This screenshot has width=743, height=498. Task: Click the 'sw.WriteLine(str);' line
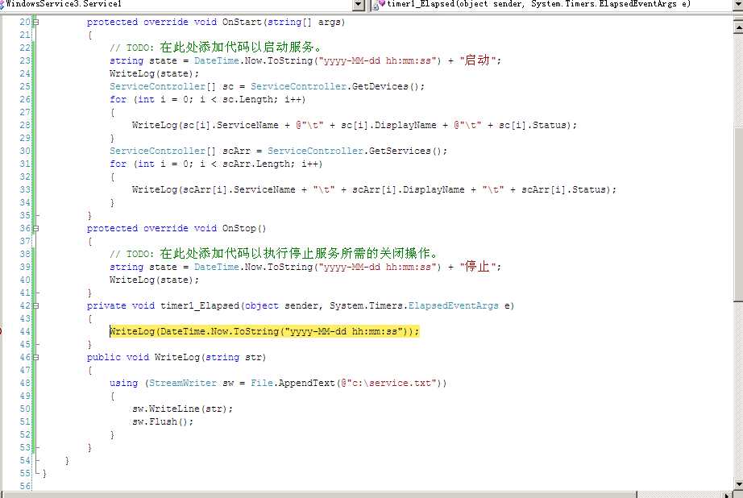click(x=182, y=409)
